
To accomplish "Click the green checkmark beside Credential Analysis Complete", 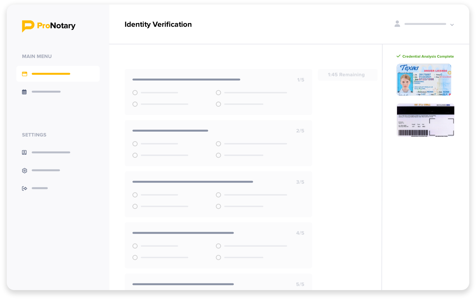I will tap(398, 56).
